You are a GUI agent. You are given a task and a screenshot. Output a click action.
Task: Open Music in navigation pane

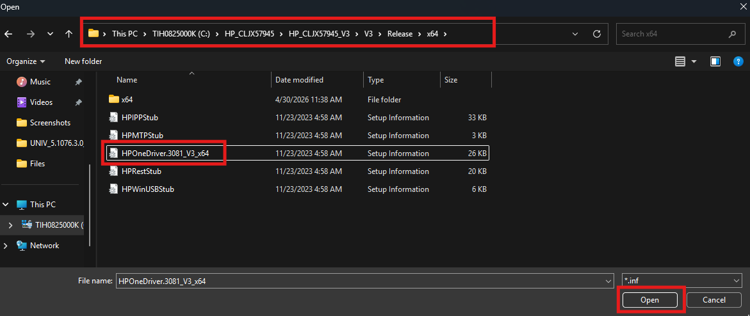[40, 82]
